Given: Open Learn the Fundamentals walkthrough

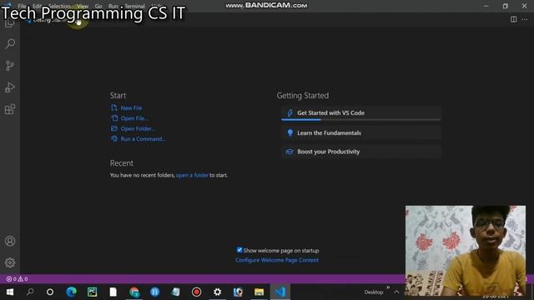Looking at the screenshot, I should pos(361,133).
